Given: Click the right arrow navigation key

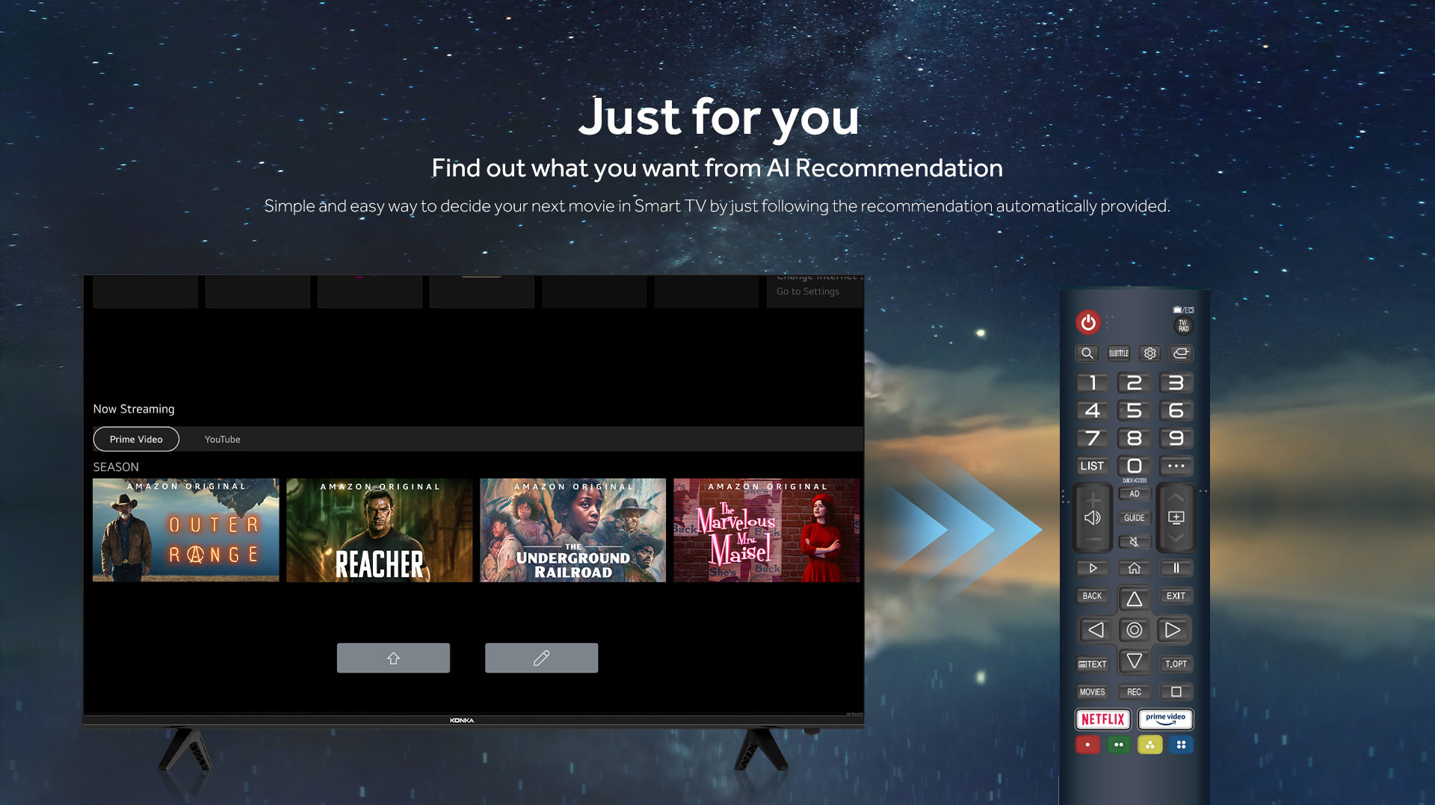Looking at the screenshot, I should point(1173,630).
